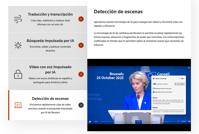Screen dimensions: 199x134
Task: Click the wind icon beside Traducción y transcripción
Action: [18, 19]
